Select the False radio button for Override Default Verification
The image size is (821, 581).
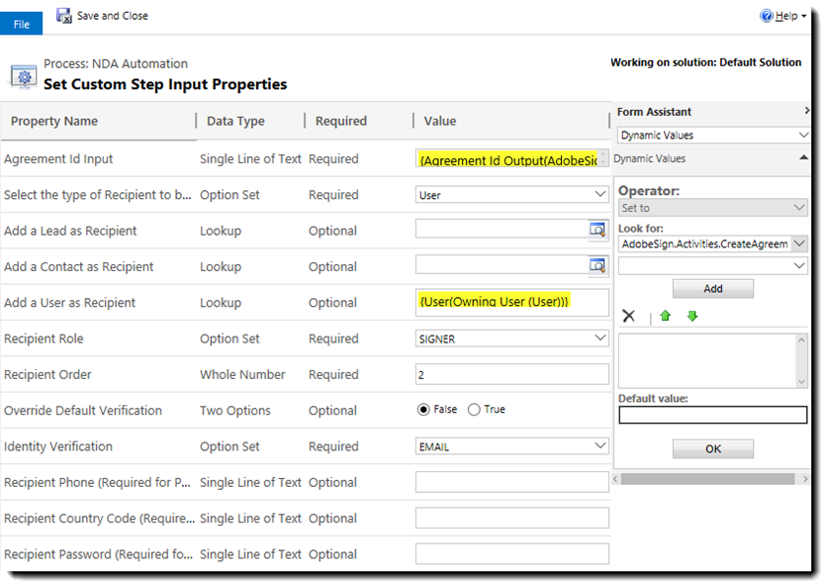[423, 410]
